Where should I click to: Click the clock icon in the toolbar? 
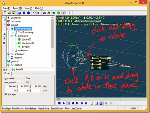(64, 13)
